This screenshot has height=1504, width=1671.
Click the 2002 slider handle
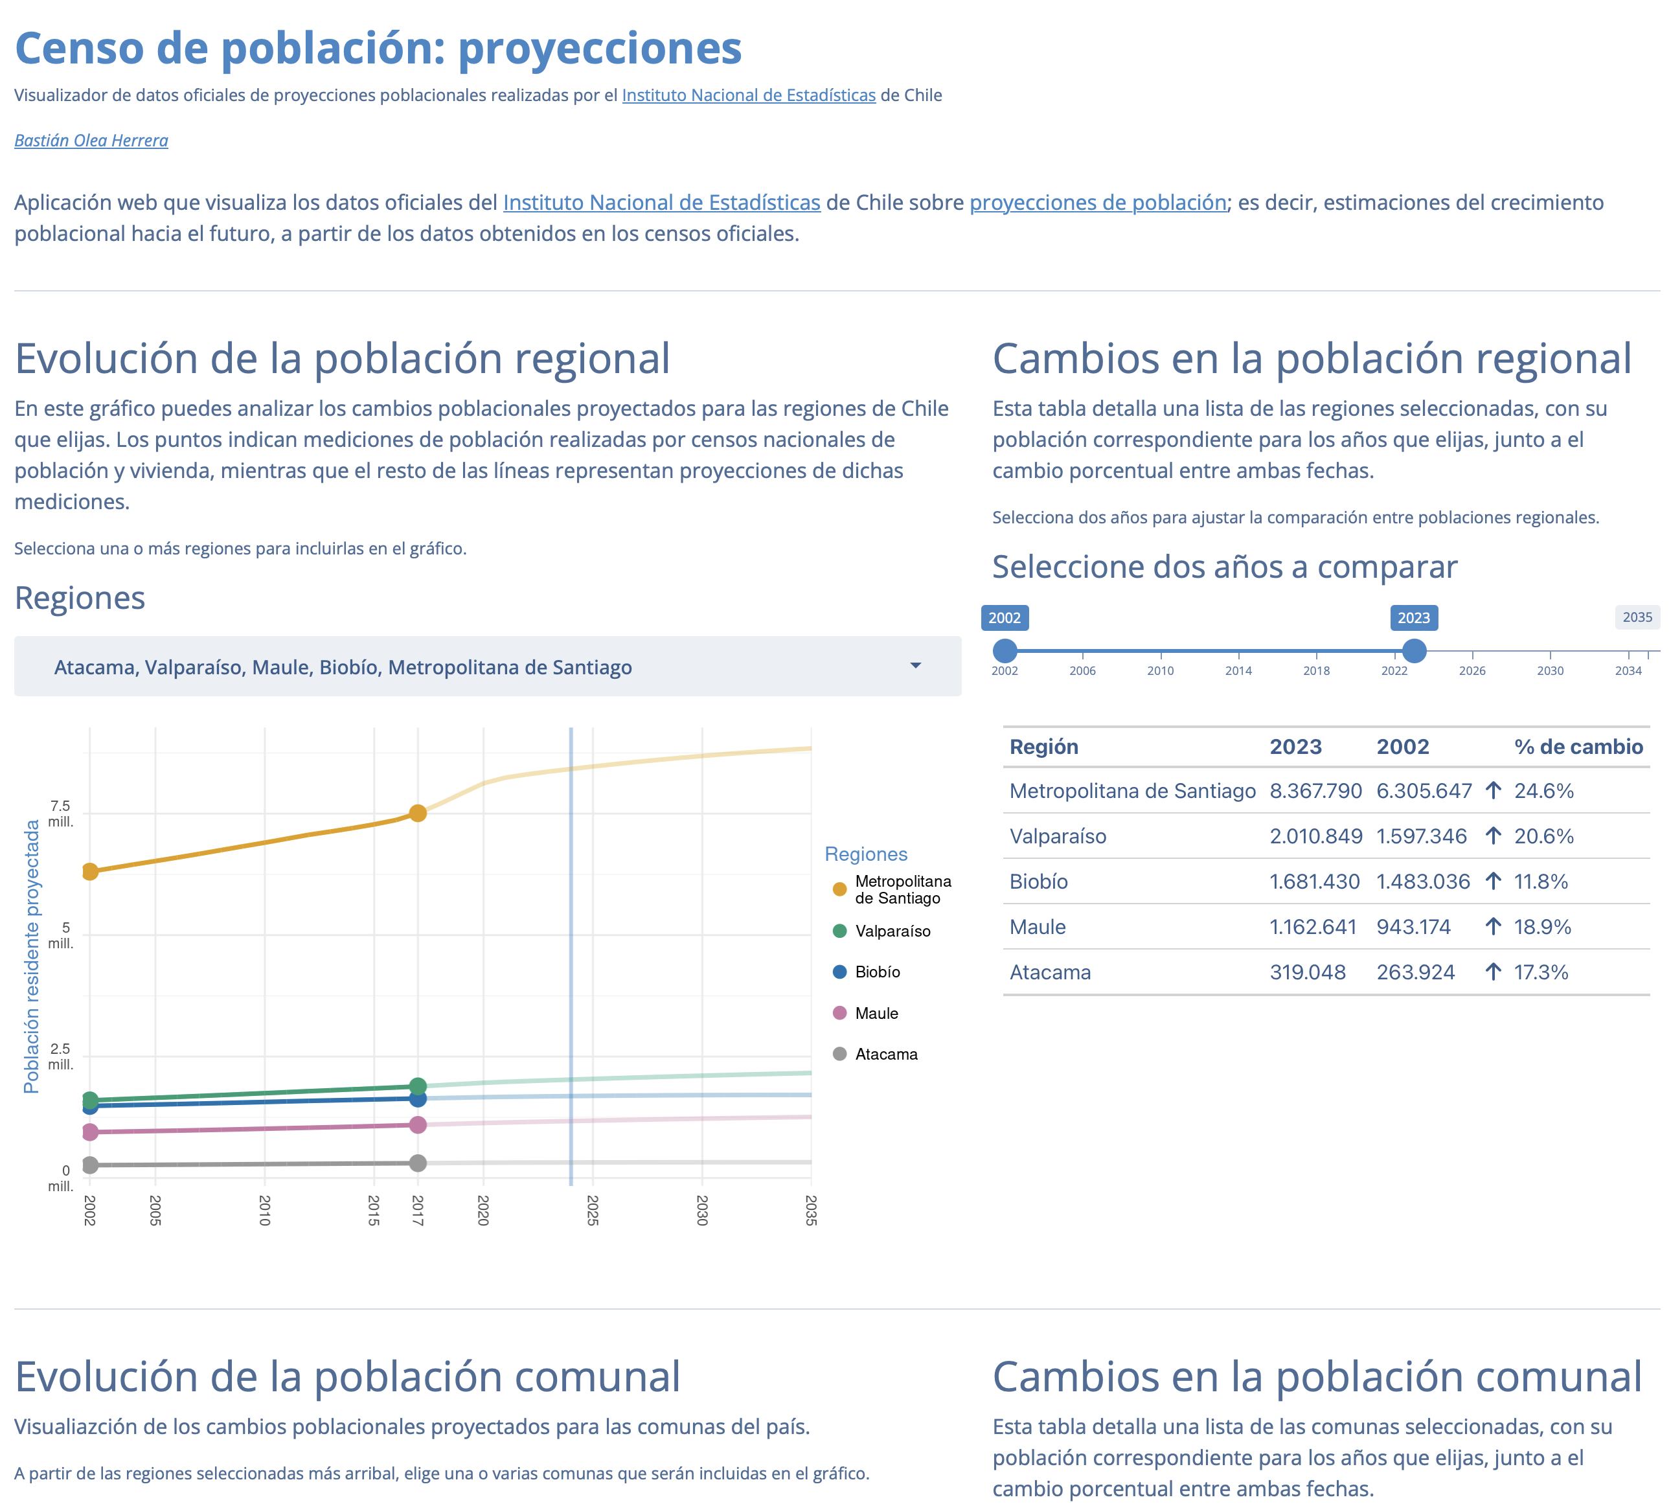point(1004,651)
